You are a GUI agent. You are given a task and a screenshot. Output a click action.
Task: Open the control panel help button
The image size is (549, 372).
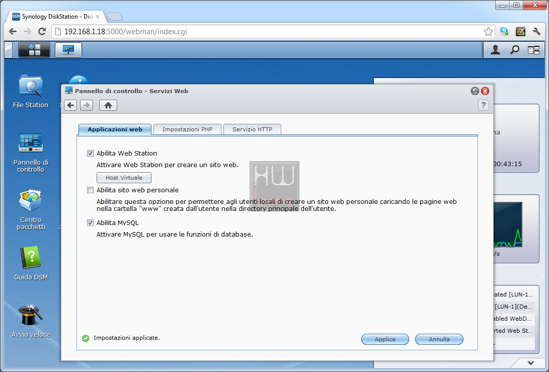click(x=484, y=105)
